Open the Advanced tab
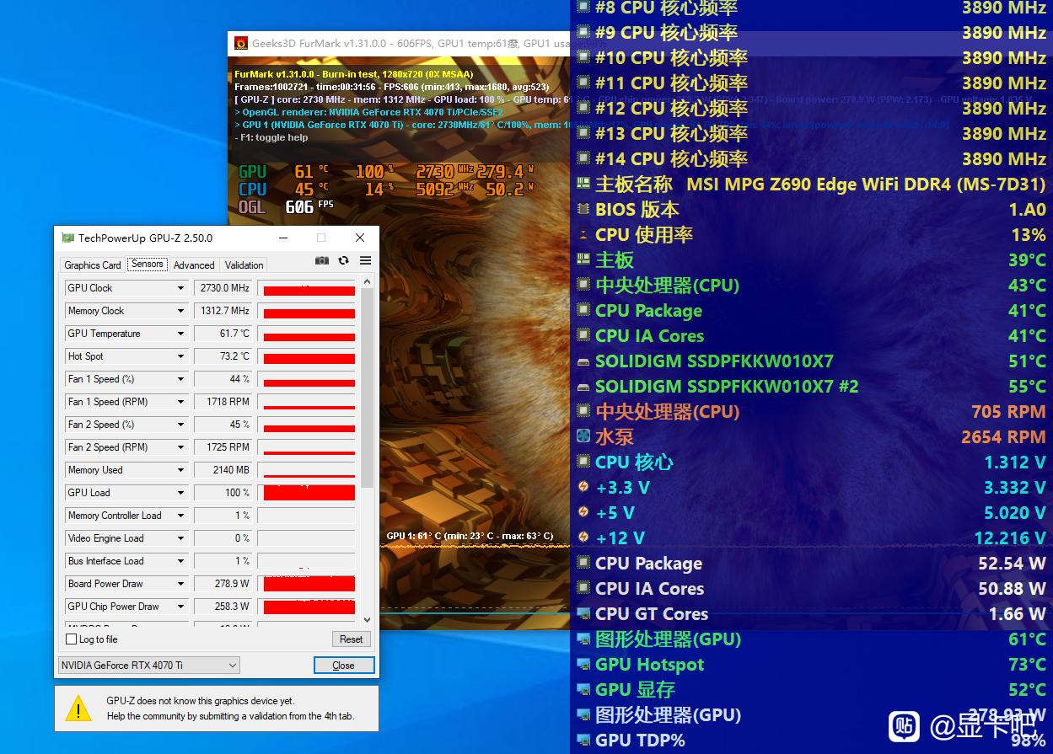Screen dimensions: 1053x754 (x=194, y=265)
